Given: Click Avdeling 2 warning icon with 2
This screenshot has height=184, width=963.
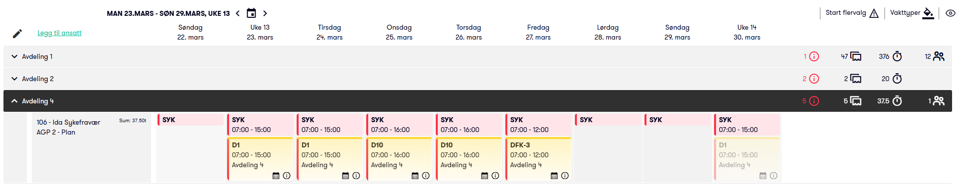Looking at the screenshot, I should 814,79.
